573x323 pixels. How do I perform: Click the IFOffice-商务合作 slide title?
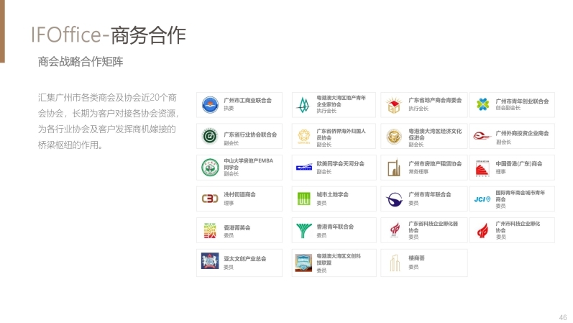click(109, 35)
